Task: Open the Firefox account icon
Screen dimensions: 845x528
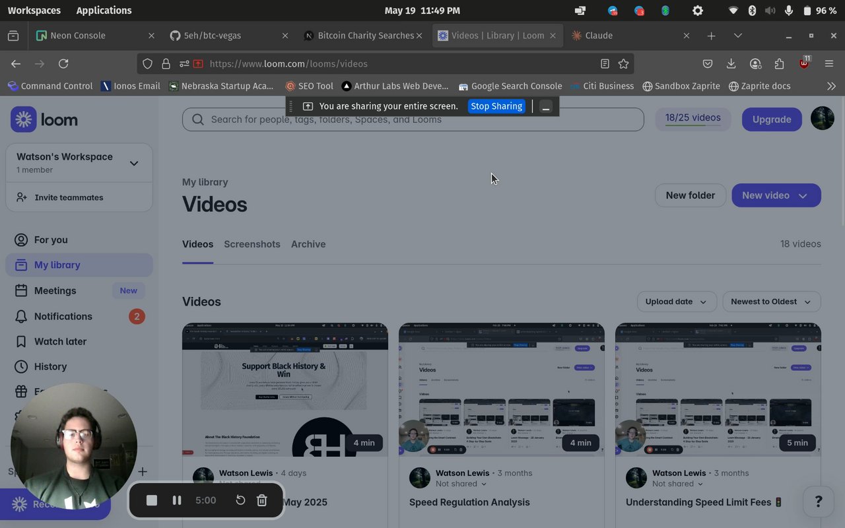Action: pyautogui.click(x=755, y=63)
